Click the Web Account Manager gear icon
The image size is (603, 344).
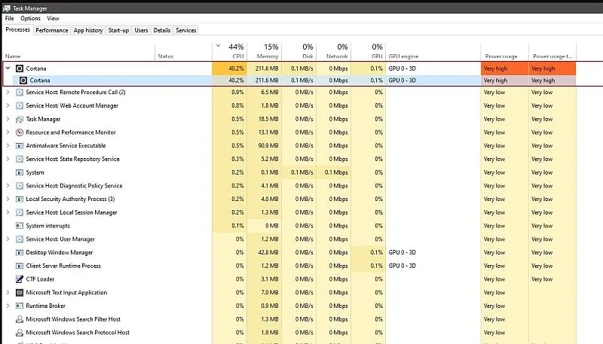coord(20,105)
